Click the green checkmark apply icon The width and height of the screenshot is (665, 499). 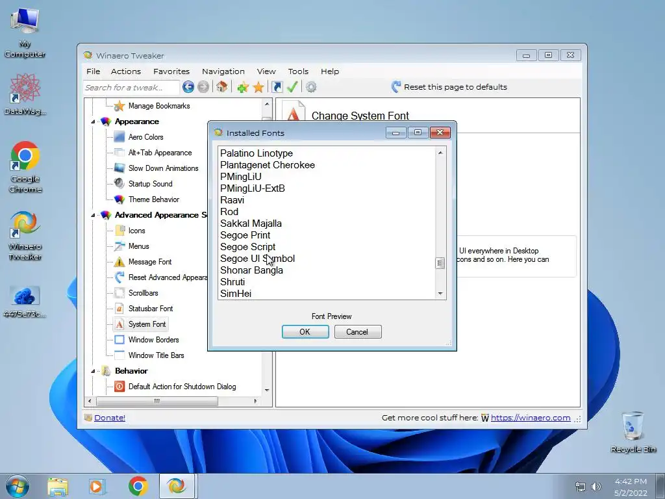pos(292,87)
